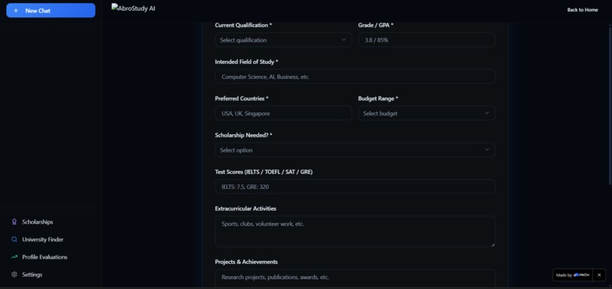
Task: Click the Preferred Countries field
Action: 283,114
